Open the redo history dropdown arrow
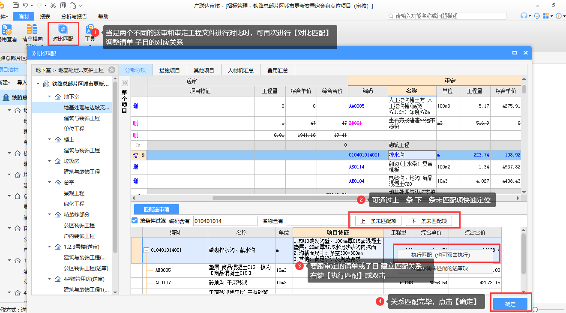The width and height of the screenshot is (566, 313). tap(45, 6)
